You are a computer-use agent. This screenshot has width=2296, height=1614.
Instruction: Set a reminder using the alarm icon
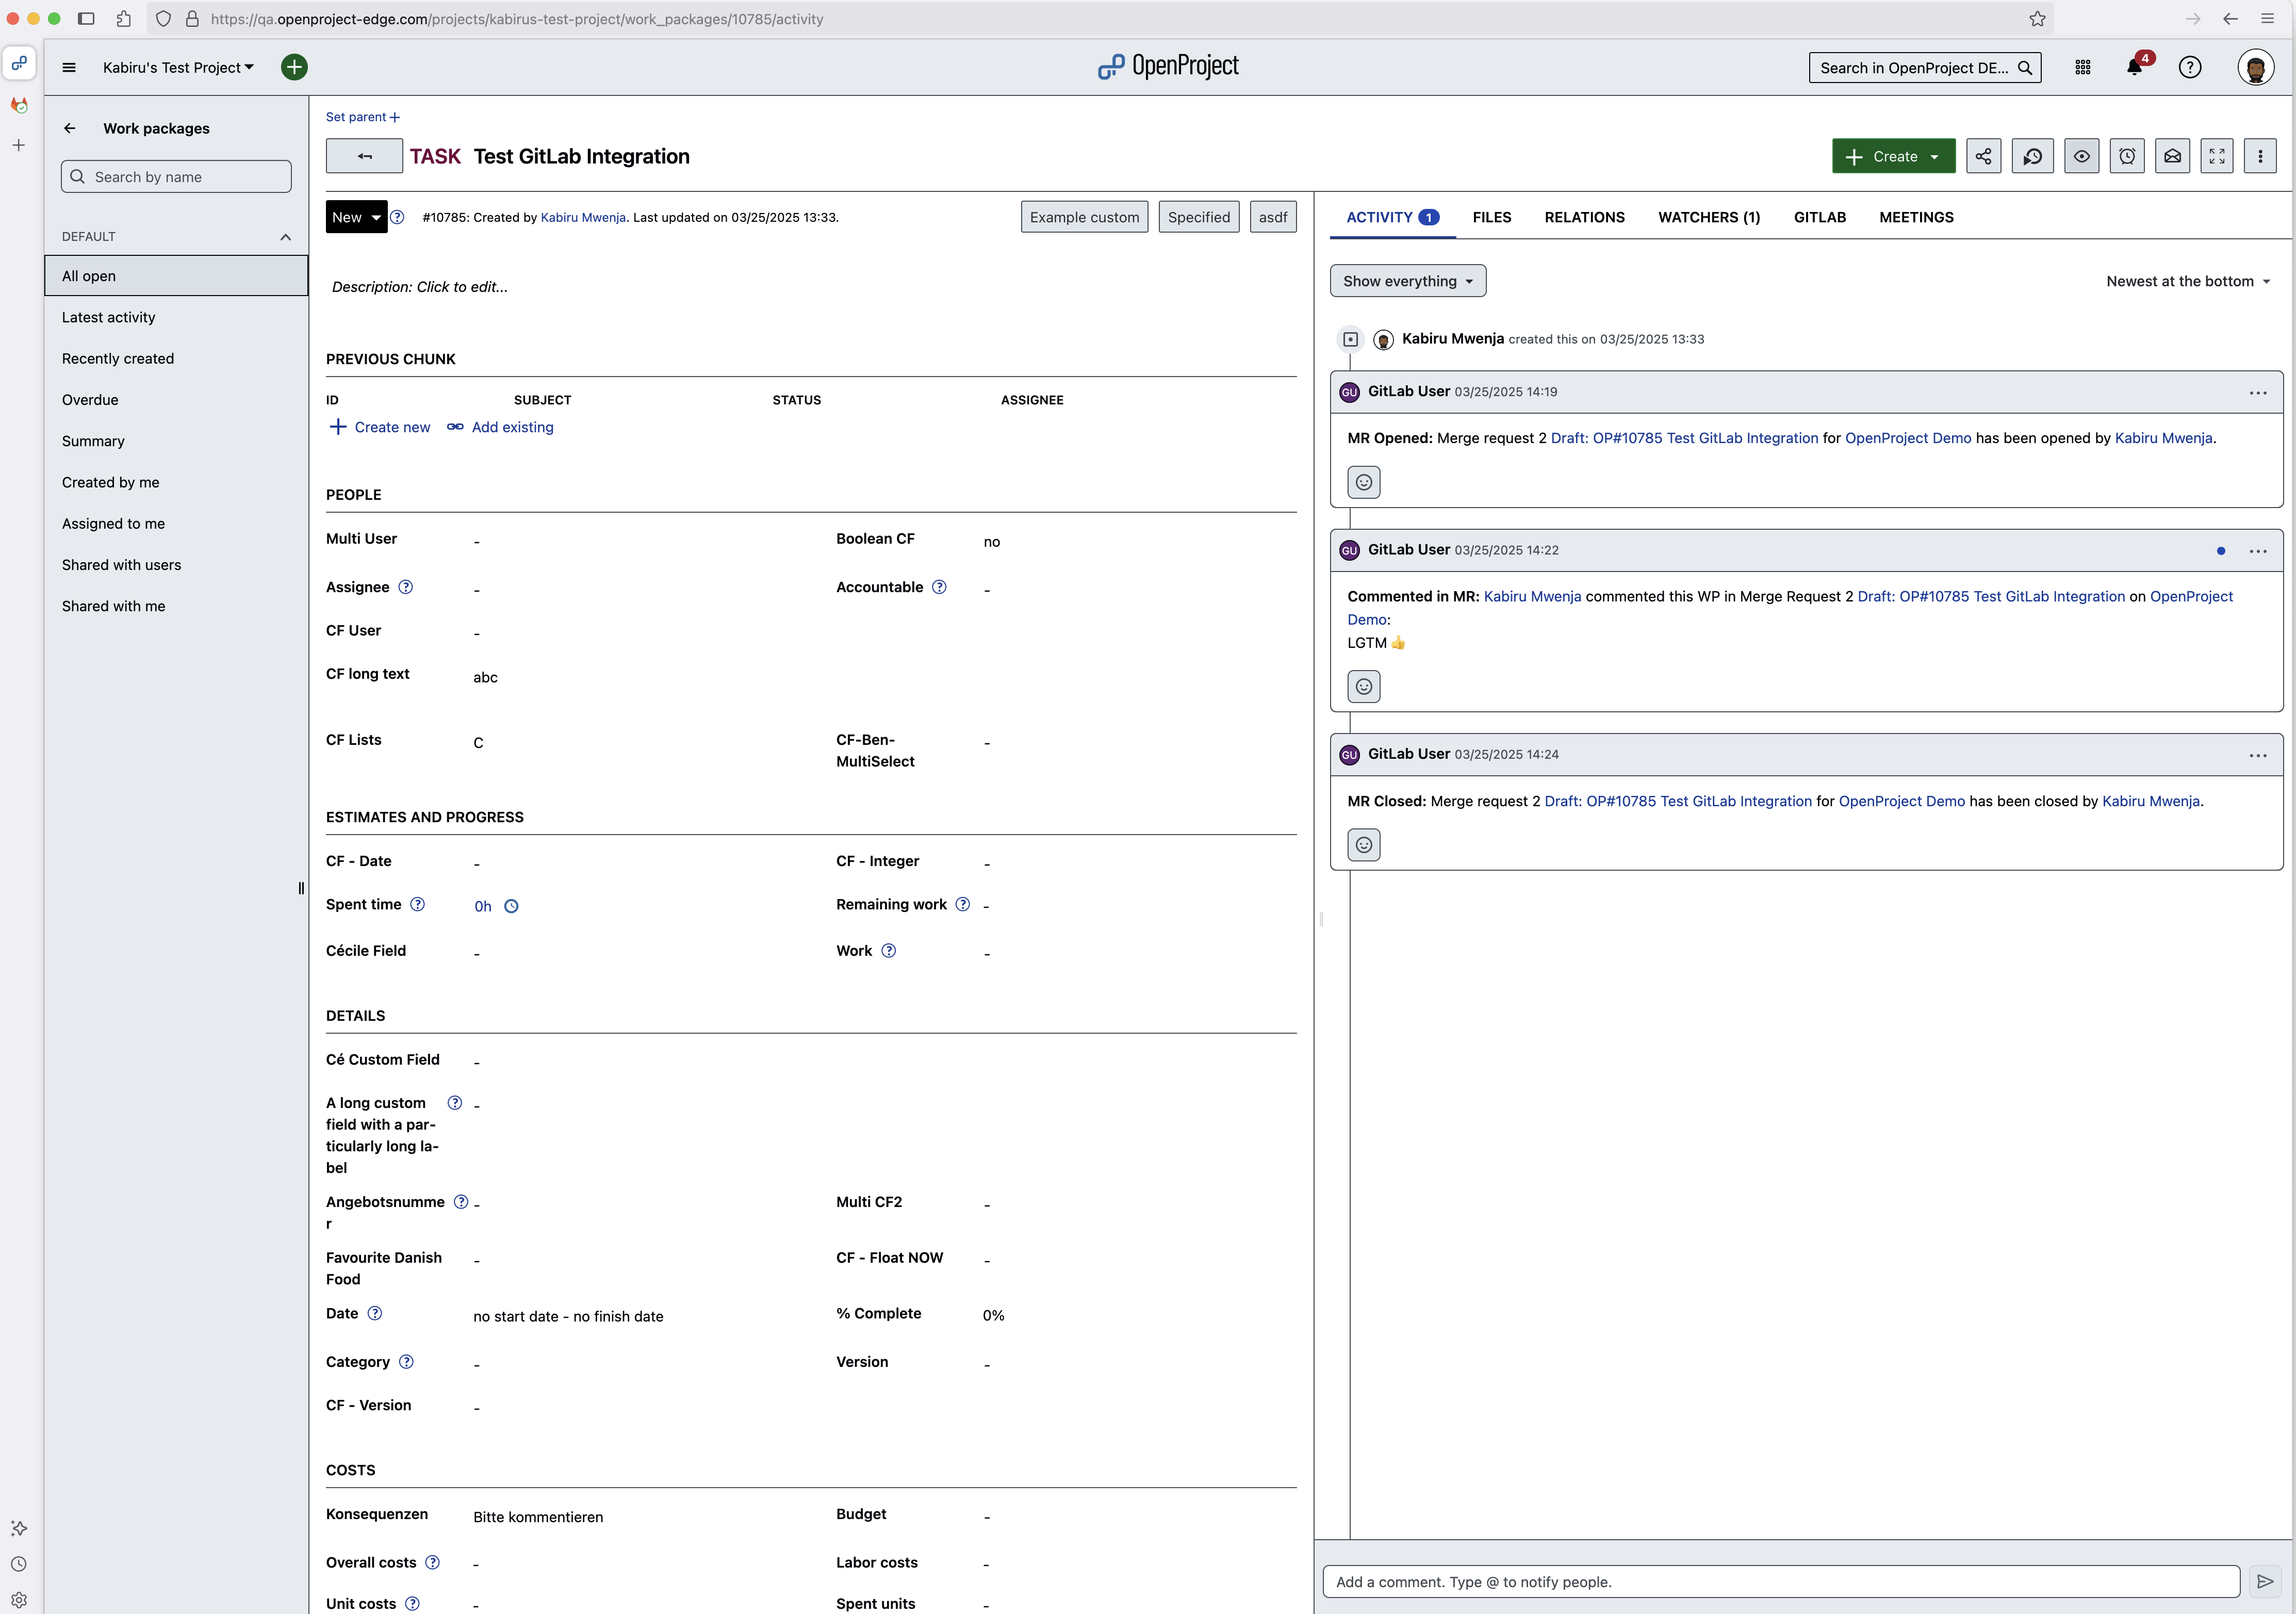2127,156
